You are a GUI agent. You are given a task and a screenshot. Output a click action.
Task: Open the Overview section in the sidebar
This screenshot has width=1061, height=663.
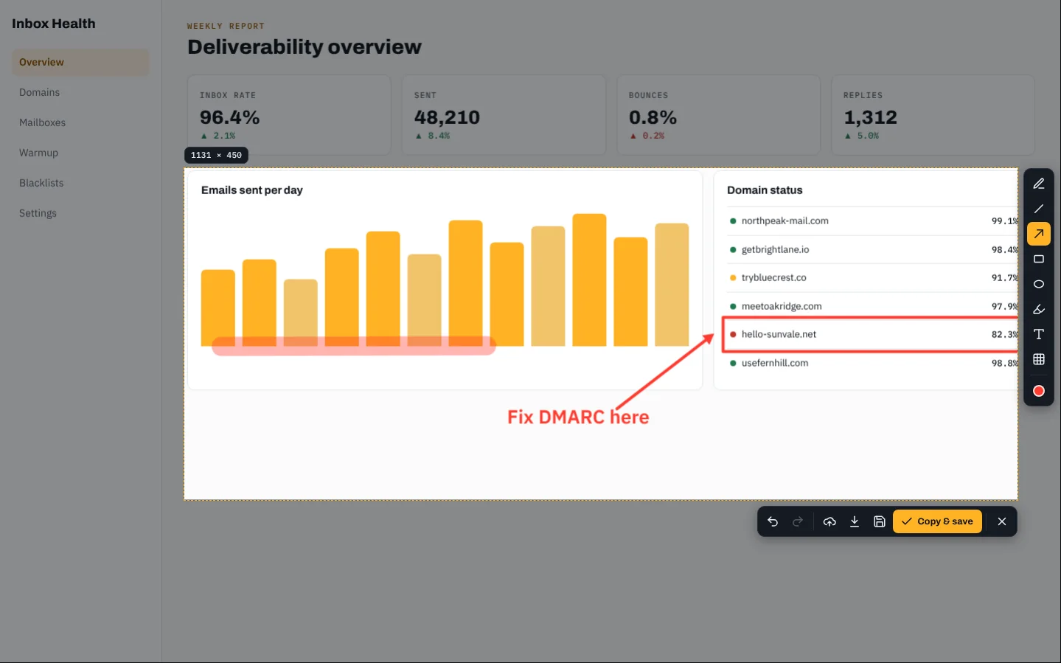[80, 62]
